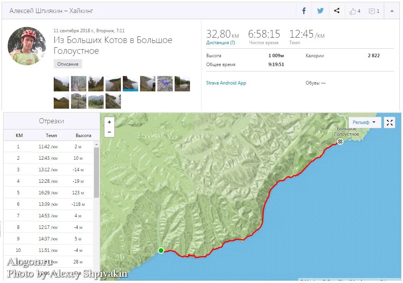Zoom out on the map
The image size is (403, 283).
pos(109,132)
